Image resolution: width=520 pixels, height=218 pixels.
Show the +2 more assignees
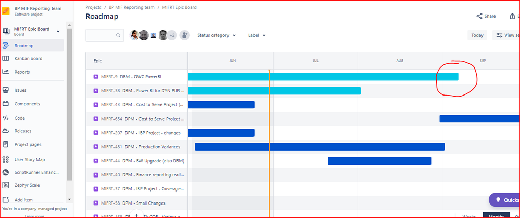172,35
